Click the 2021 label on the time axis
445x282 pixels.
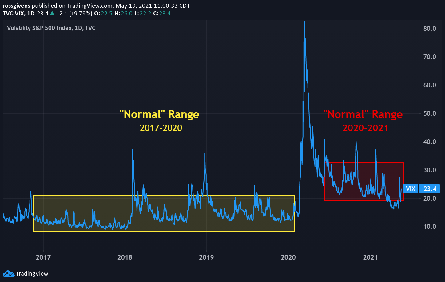tap(370, 257)
